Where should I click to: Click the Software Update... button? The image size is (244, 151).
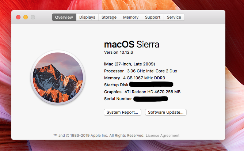(166, 112)
